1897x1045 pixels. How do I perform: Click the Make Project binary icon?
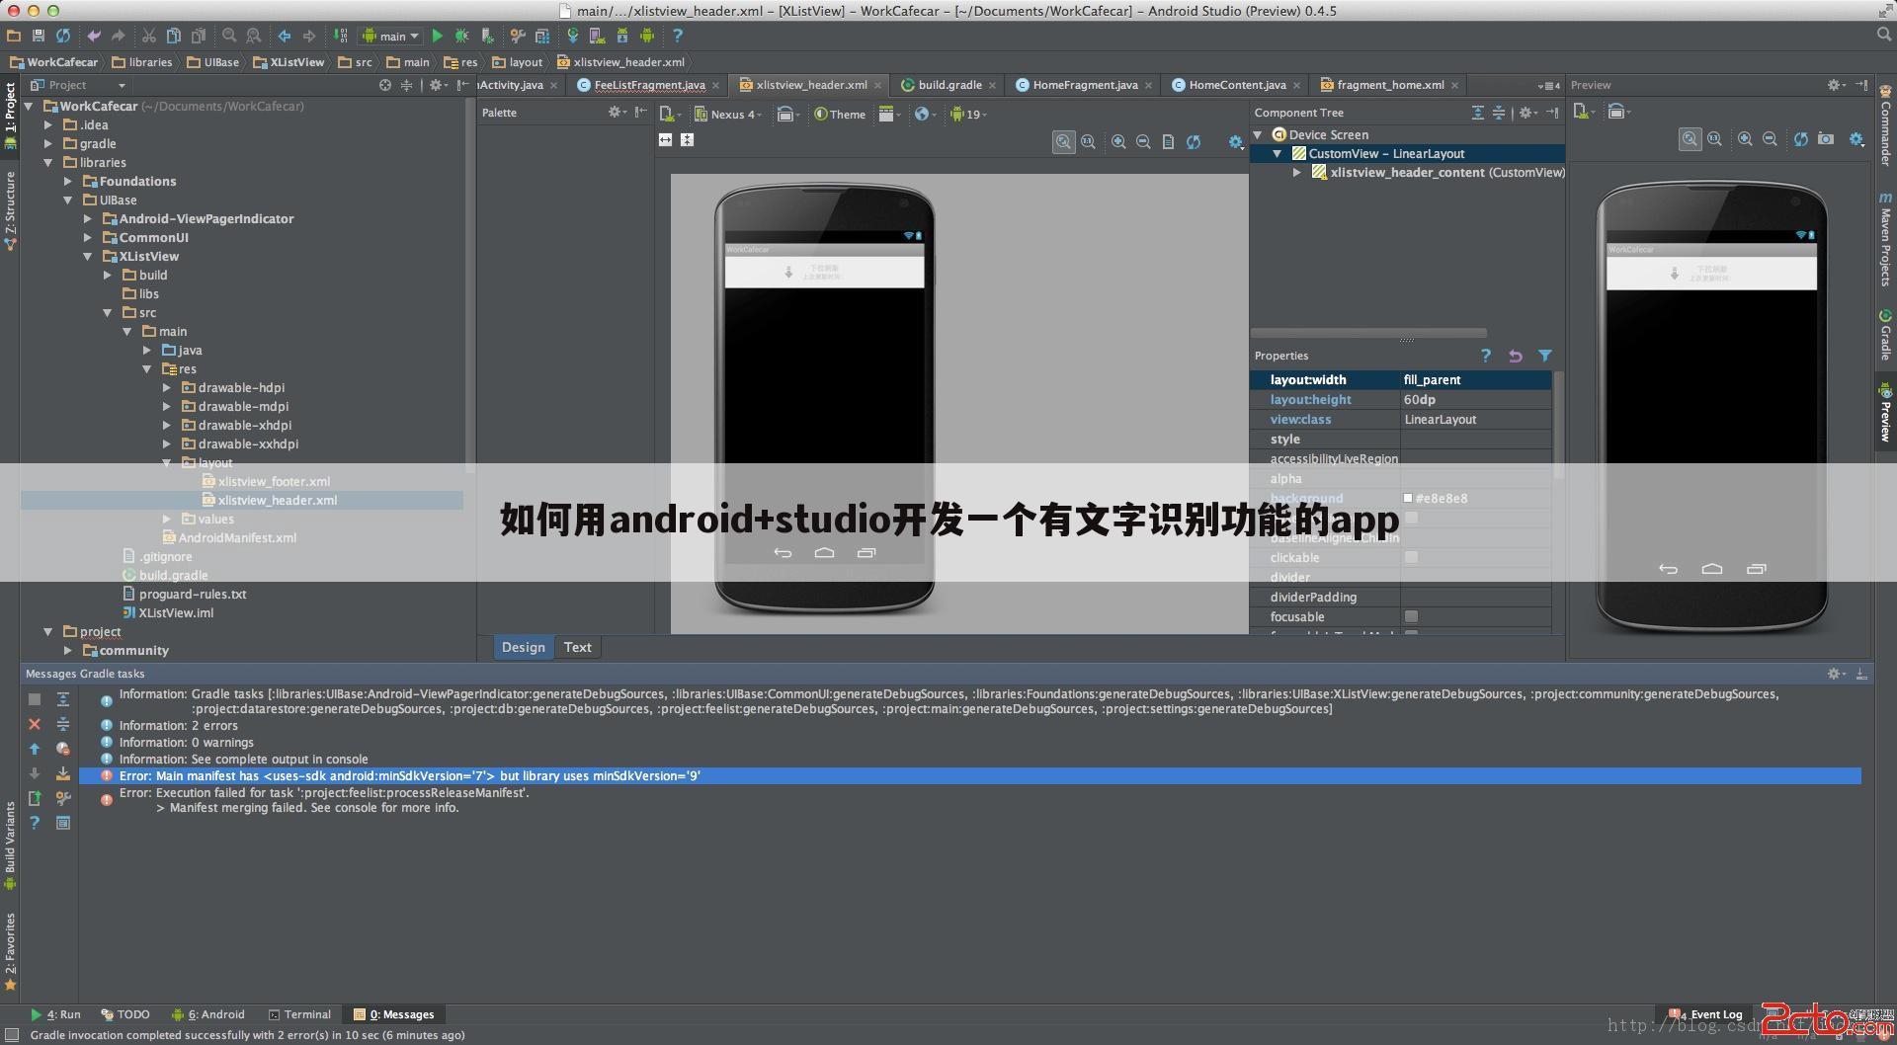pyautogui.click(x=340, y=36)
